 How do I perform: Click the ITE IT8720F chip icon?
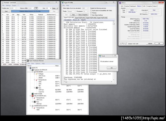(35, 72)
